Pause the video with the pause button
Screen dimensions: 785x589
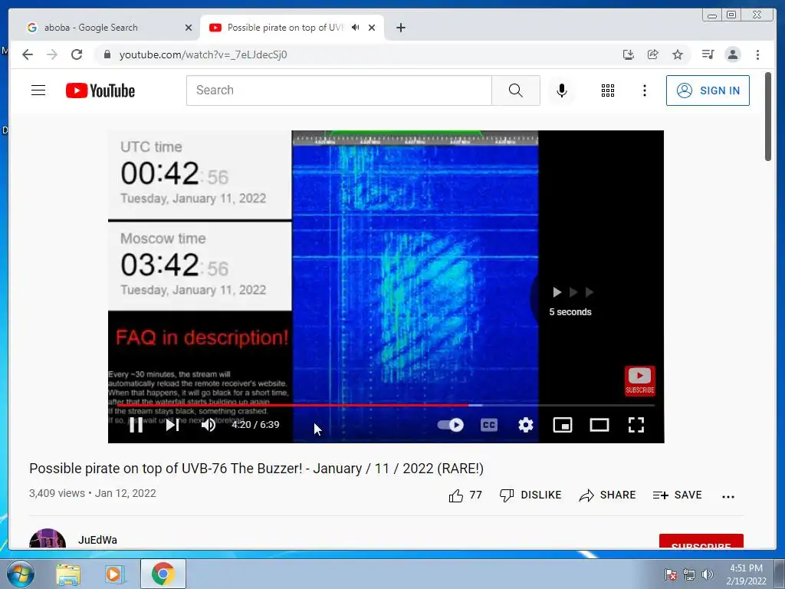[x=136, y=425]
